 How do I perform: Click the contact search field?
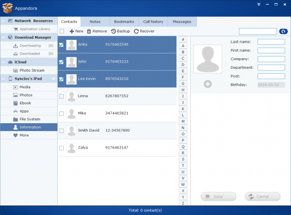258,32
